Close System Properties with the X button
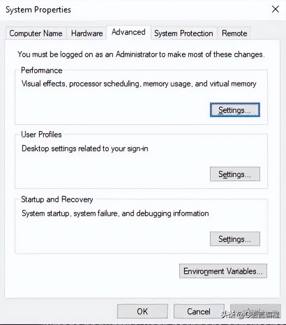Image resolution: width=286 pixels, height=325 pixels. click(275, 9)
